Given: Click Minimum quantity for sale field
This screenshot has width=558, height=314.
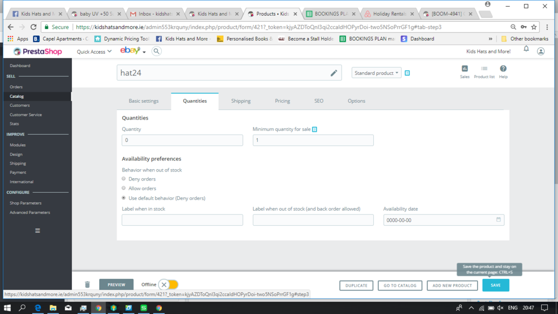Looking at the screenshot, I should pyautogui.click(x=313, y=140).
